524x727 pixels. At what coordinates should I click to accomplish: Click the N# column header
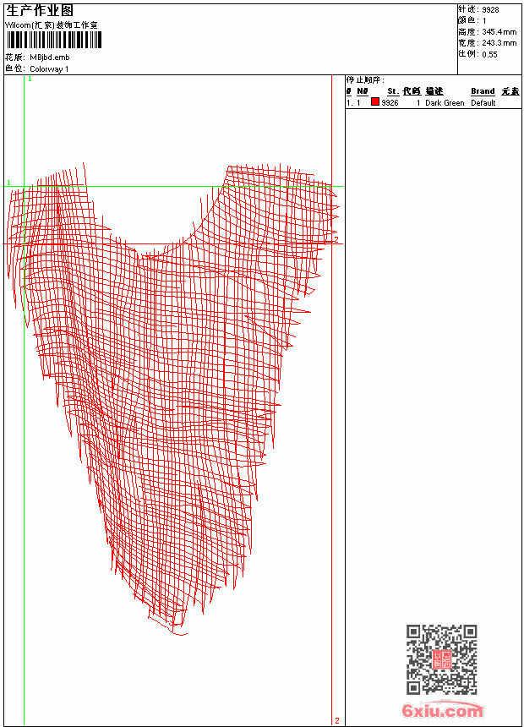coord(363,91)
